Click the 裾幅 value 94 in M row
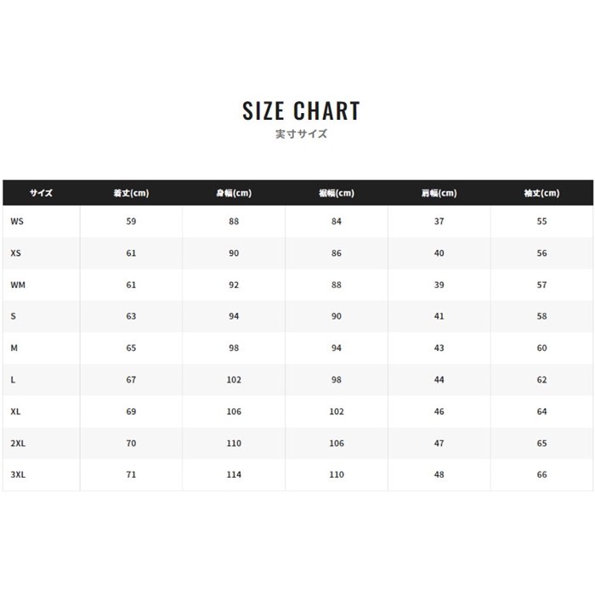 (337, 348)
